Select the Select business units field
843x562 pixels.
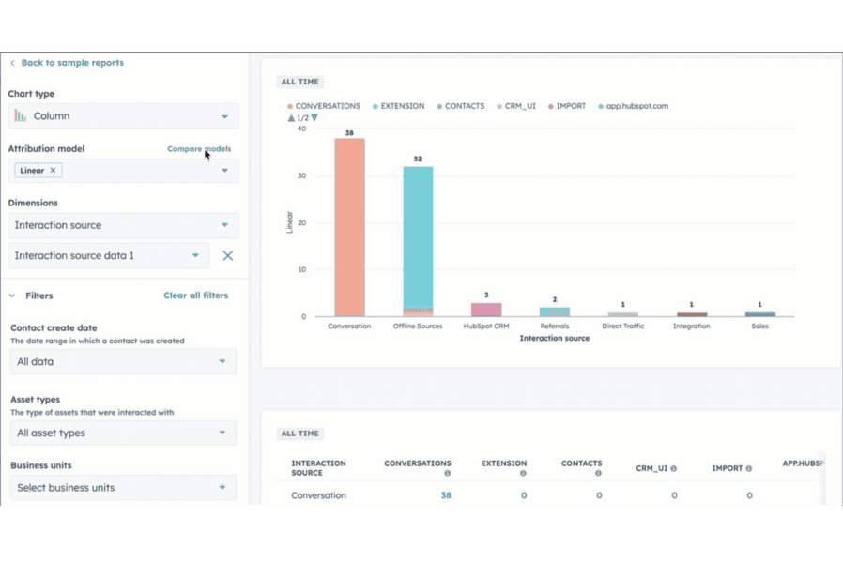click(x=123, y=487)
